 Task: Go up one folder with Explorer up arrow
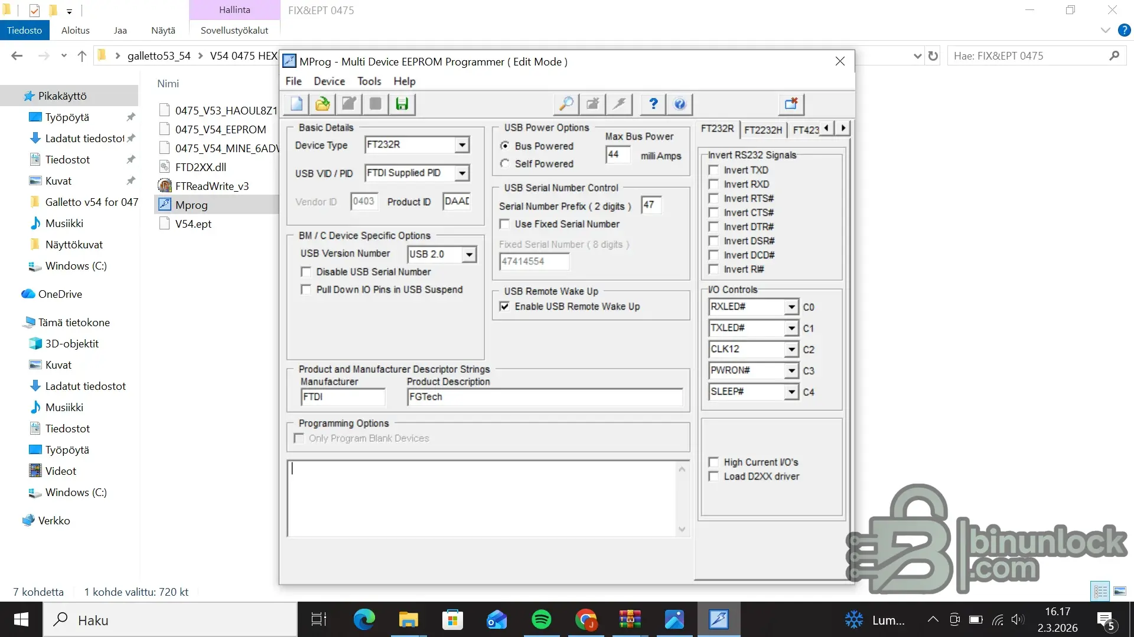(x=82, y=56)
